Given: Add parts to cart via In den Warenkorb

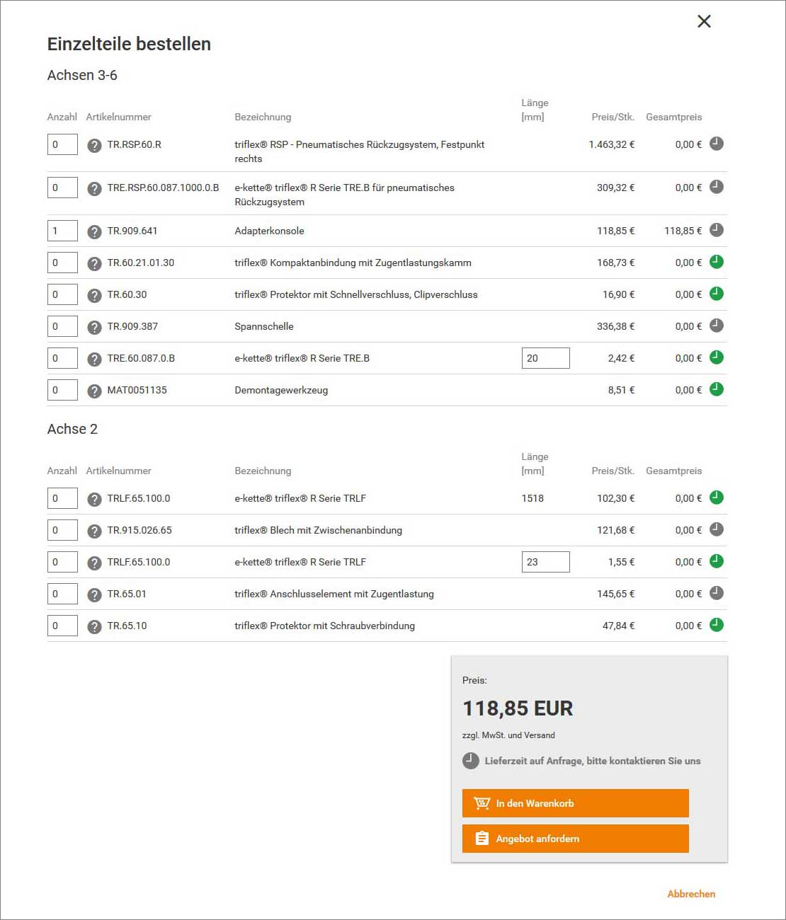Looking at the screenshot, I should (x=575, y=803).
